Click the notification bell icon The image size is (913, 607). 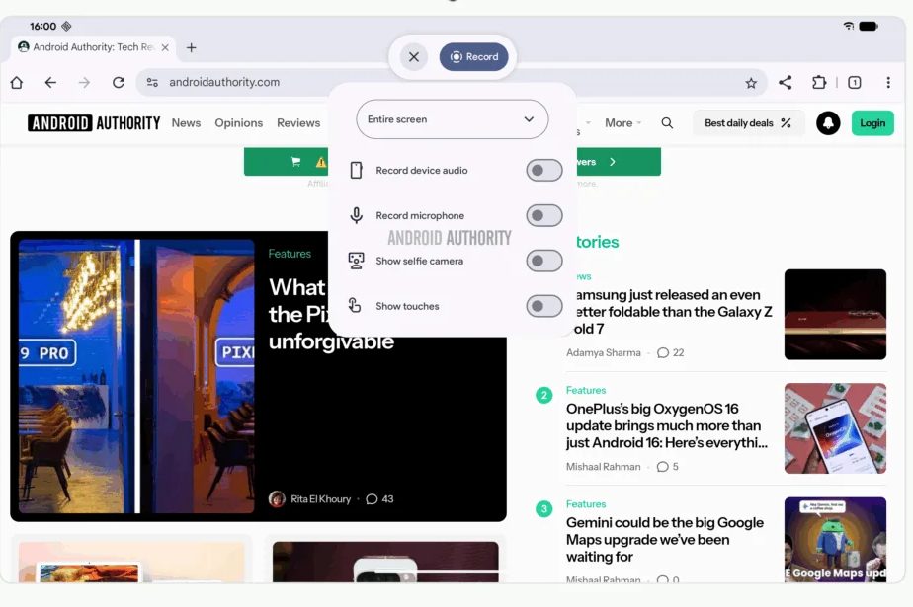pyautogui.click(x=829, y=123)
